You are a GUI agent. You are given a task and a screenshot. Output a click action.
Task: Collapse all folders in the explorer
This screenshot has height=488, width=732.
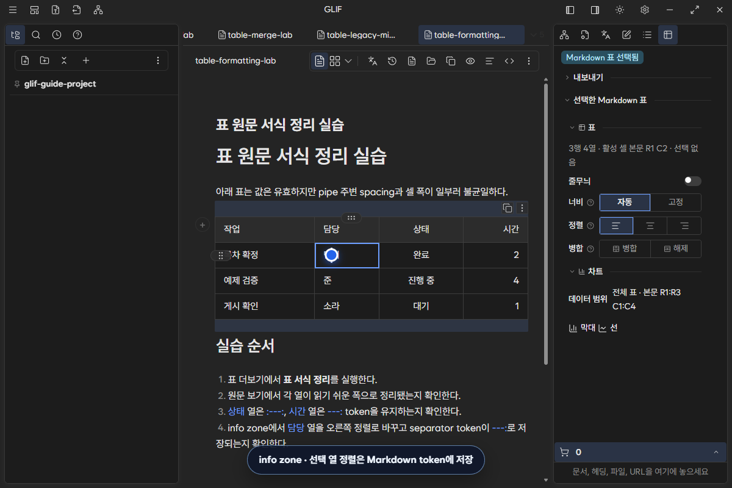pos(64,60)
